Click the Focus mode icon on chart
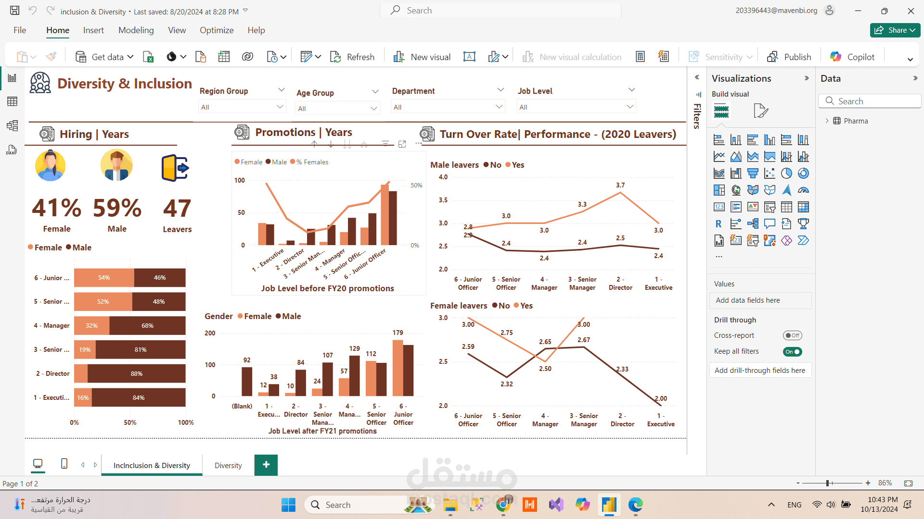The image size is (924, 519). point(402,144)
